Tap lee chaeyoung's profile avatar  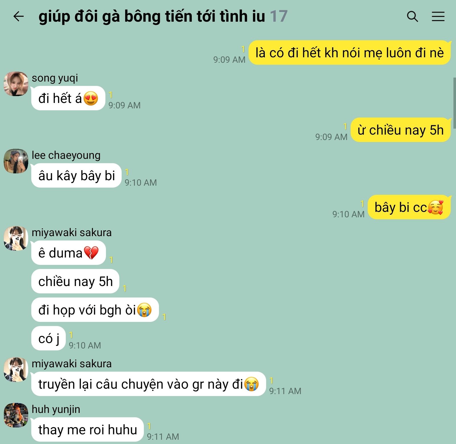(x=16, y=161)
